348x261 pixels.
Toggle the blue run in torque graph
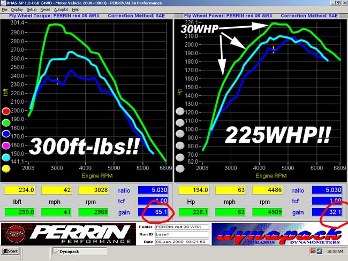coord(6,134)
